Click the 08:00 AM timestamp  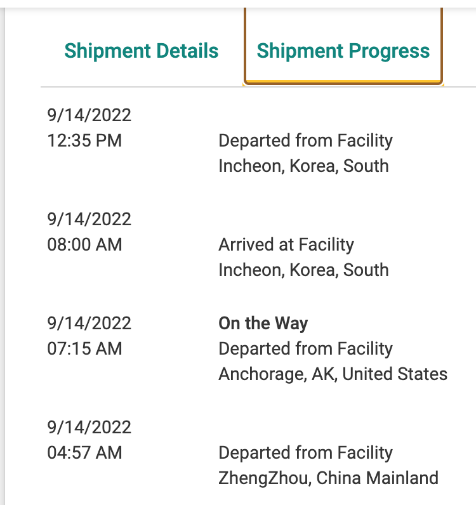pos(85,244)
